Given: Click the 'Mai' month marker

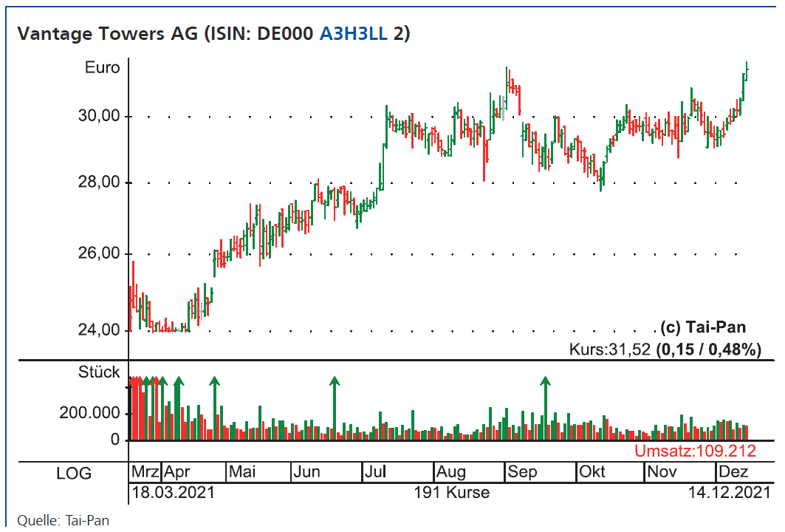Looking at the screenshot, I should 242,472.
